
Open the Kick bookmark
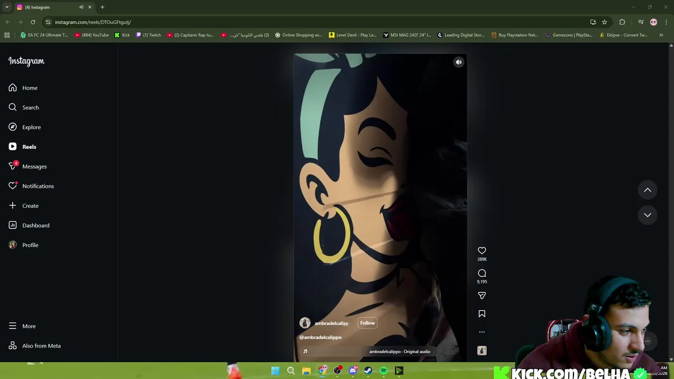(122, 35)
